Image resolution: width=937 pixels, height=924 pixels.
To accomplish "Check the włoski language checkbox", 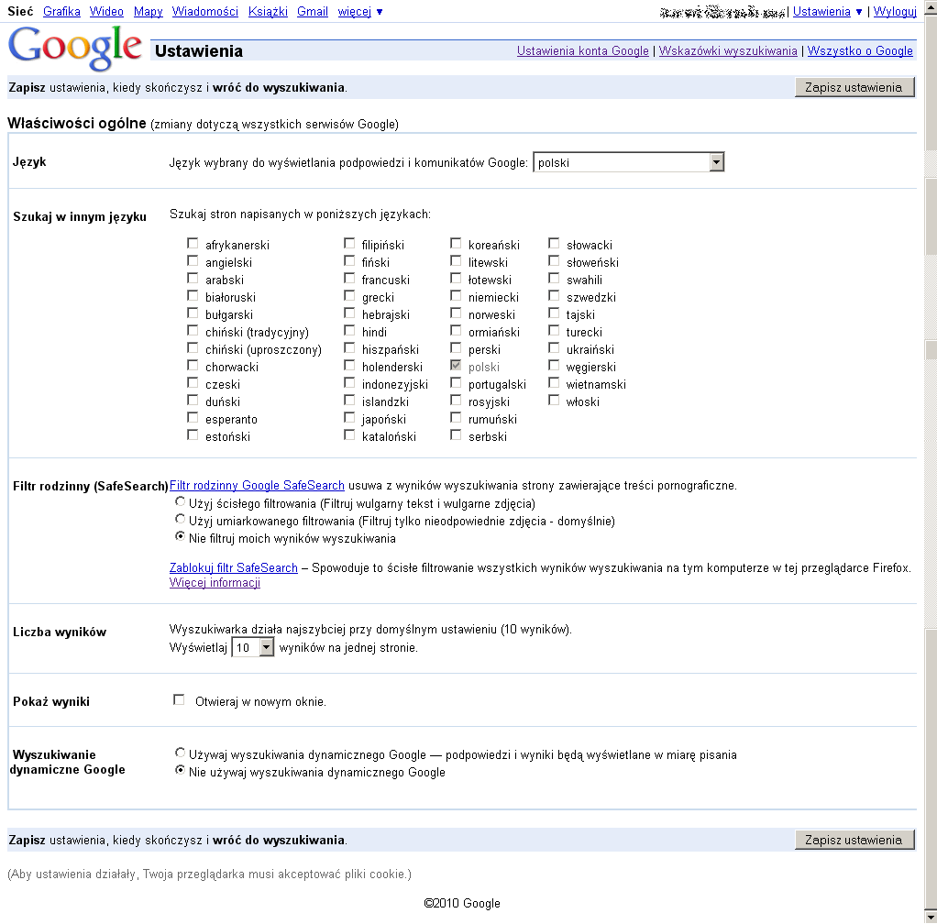I will (554, 401).
